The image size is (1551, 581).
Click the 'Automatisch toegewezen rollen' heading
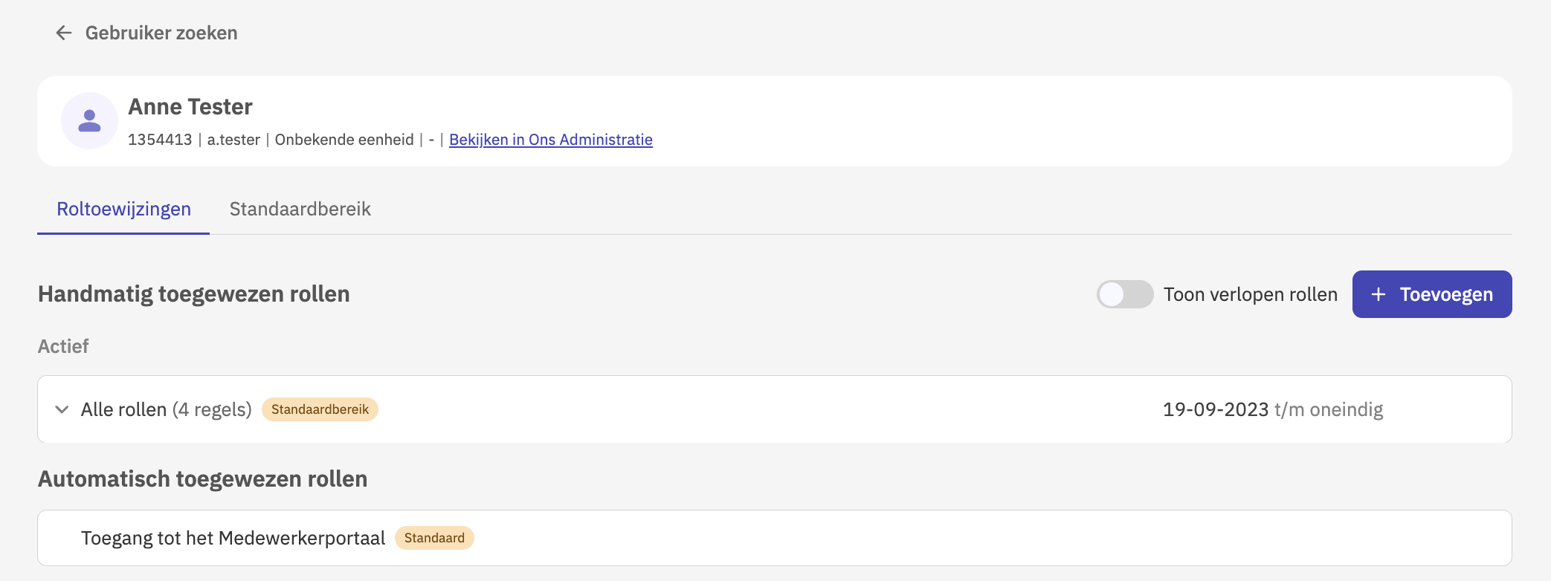coord(202,479)
